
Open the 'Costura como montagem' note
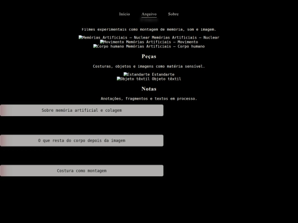tap(82, 171)
